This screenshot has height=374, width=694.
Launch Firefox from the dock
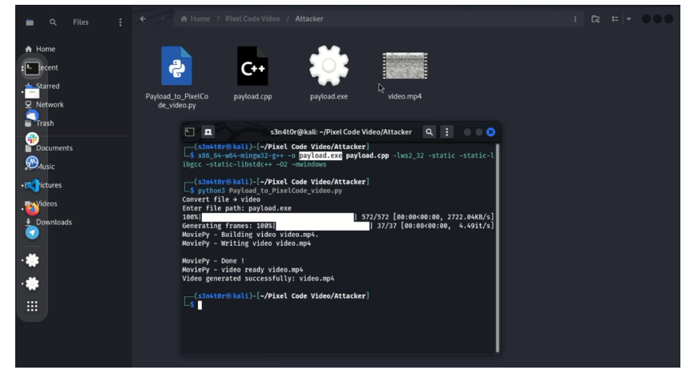point(32,209)
